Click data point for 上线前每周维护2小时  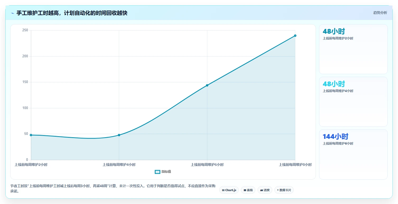coord(31,135)
